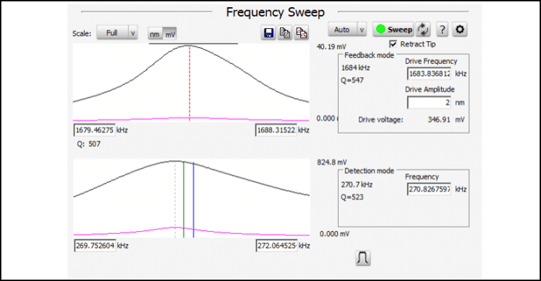Click the red dashed drive frequency marker
Image resolution: width=541 pixels, height=281 pixels.
click(189, 83)
